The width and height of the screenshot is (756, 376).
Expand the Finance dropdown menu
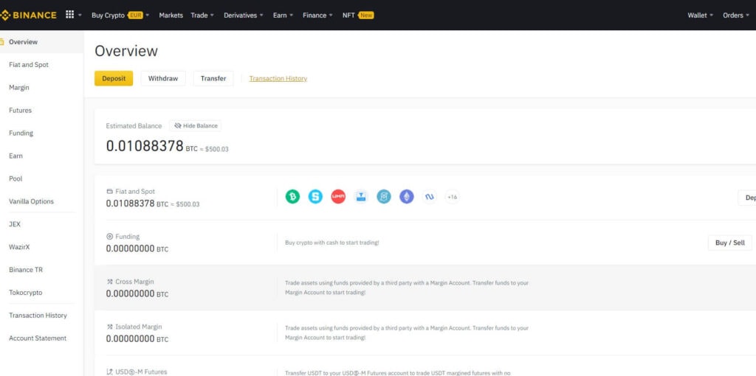(331, 15)
